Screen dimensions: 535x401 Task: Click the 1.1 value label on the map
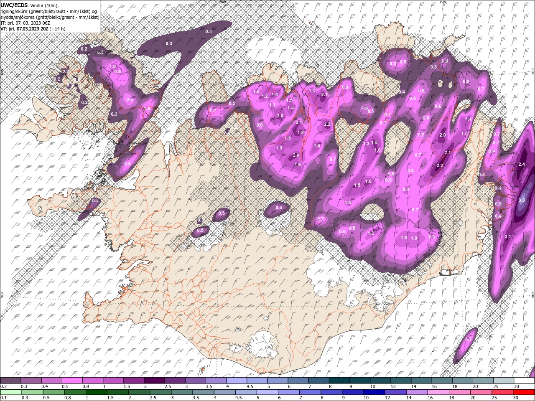272,105
